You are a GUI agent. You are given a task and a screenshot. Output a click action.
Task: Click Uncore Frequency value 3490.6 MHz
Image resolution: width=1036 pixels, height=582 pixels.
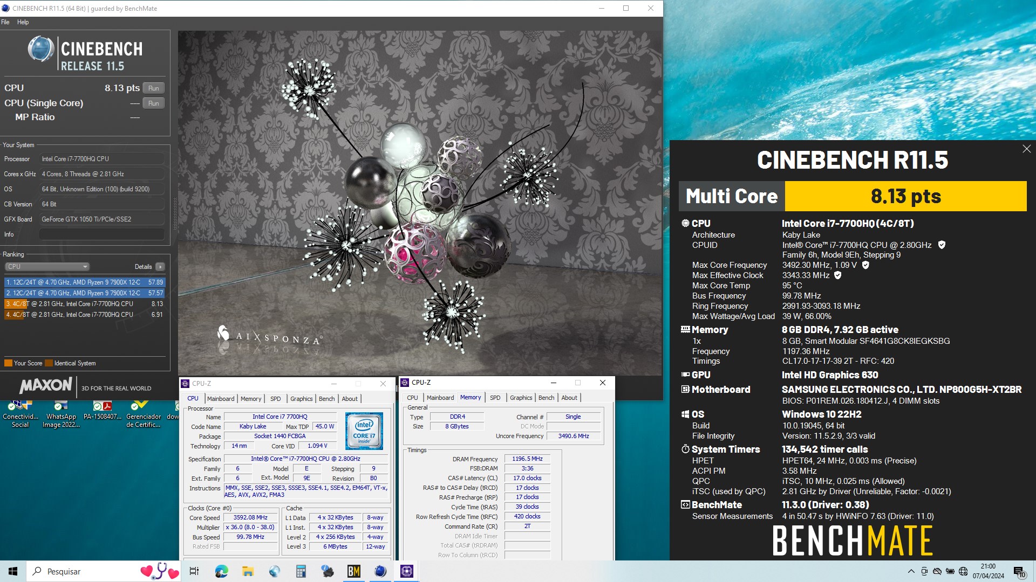(574, 436)
